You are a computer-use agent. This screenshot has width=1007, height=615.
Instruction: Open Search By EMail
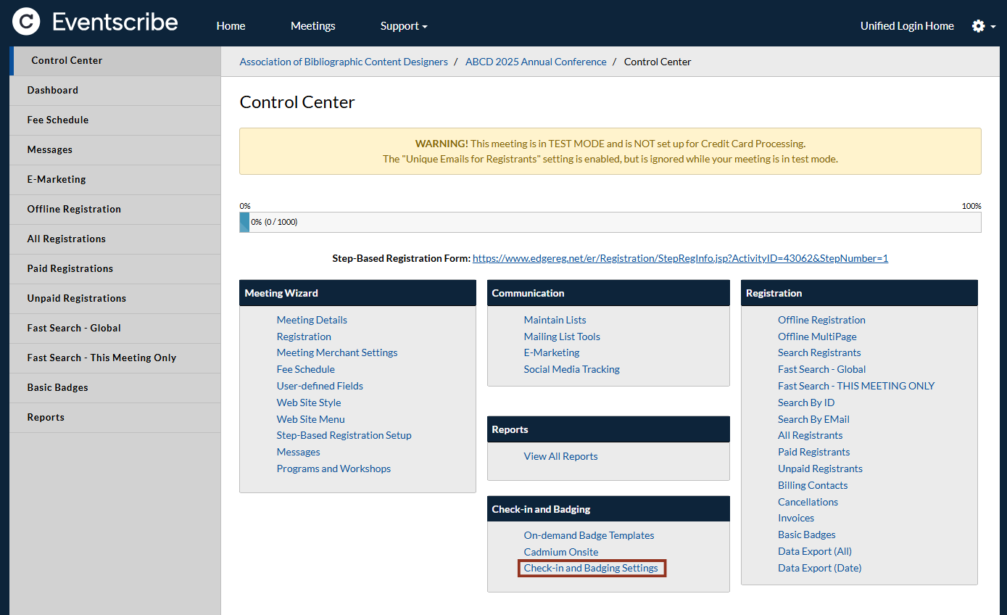(x=813, y=419)
